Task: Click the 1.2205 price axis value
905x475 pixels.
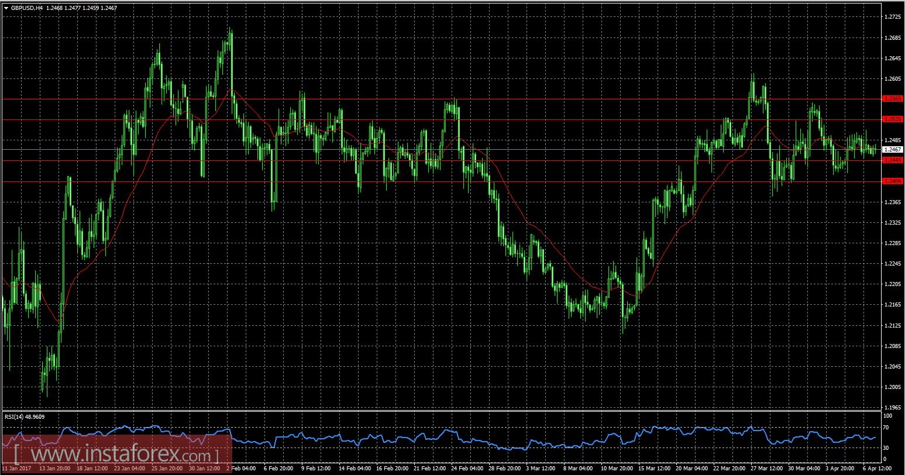Action: (x=893, y=284)
